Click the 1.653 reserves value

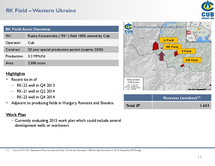point(204,106)
